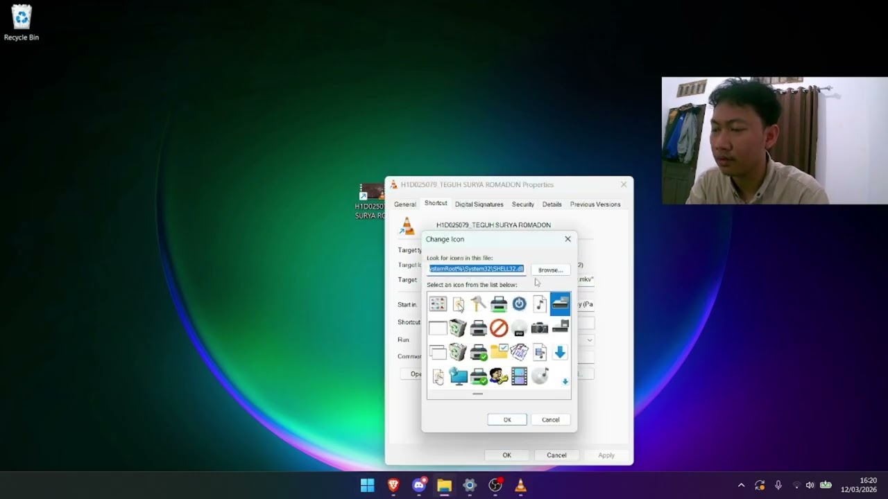888x499 pixels.
Task: Choose the red prohibited sign icon
Action: click(x=499, y=328)
